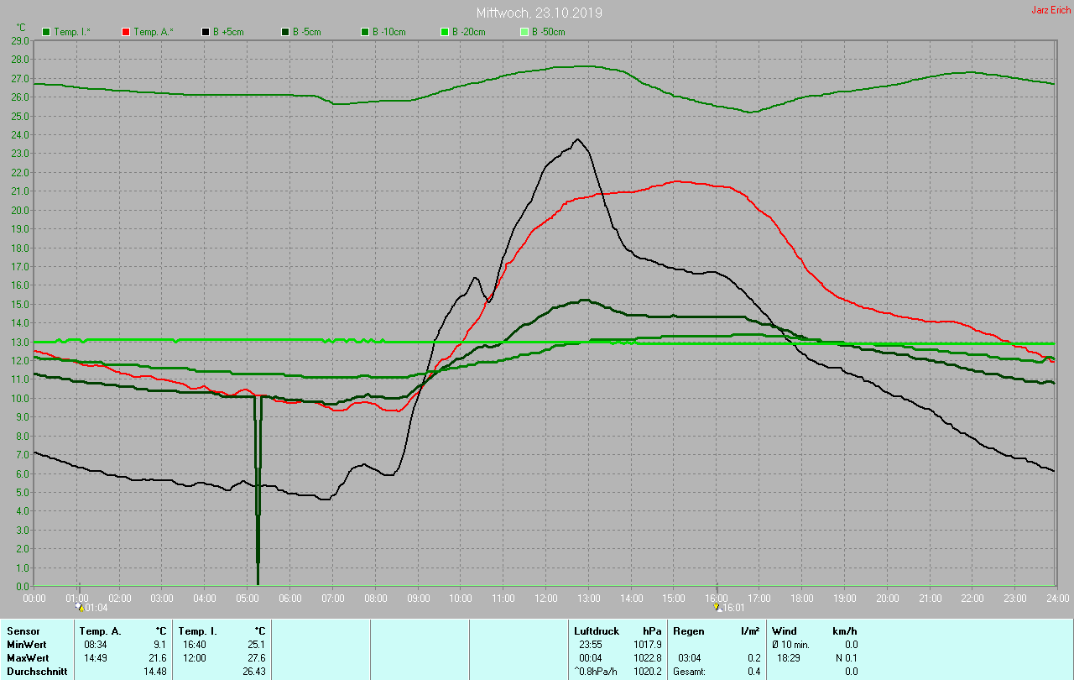Screen dimensions: 1074x680
Task: Toggle the B -10cm legend label
Action: point(388,32)
